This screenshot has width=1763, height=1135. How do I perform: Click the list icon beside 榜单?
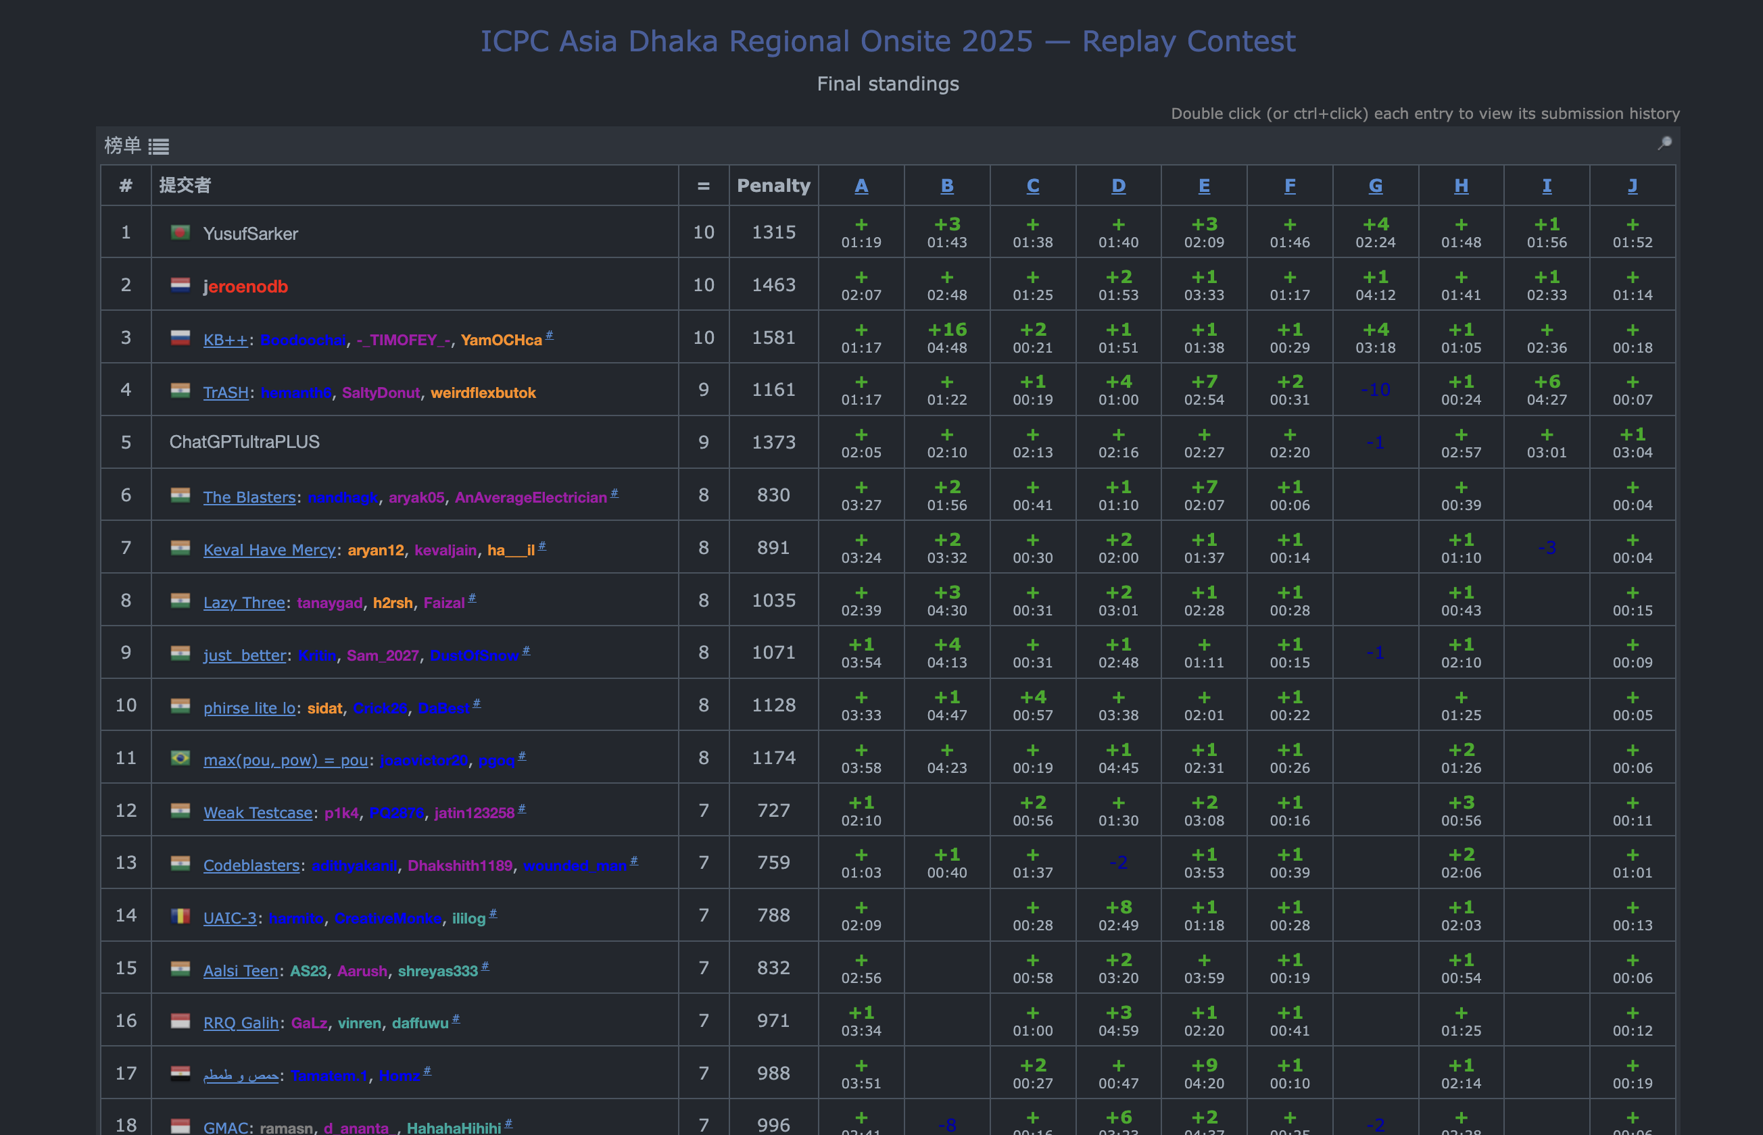[159, 147]
